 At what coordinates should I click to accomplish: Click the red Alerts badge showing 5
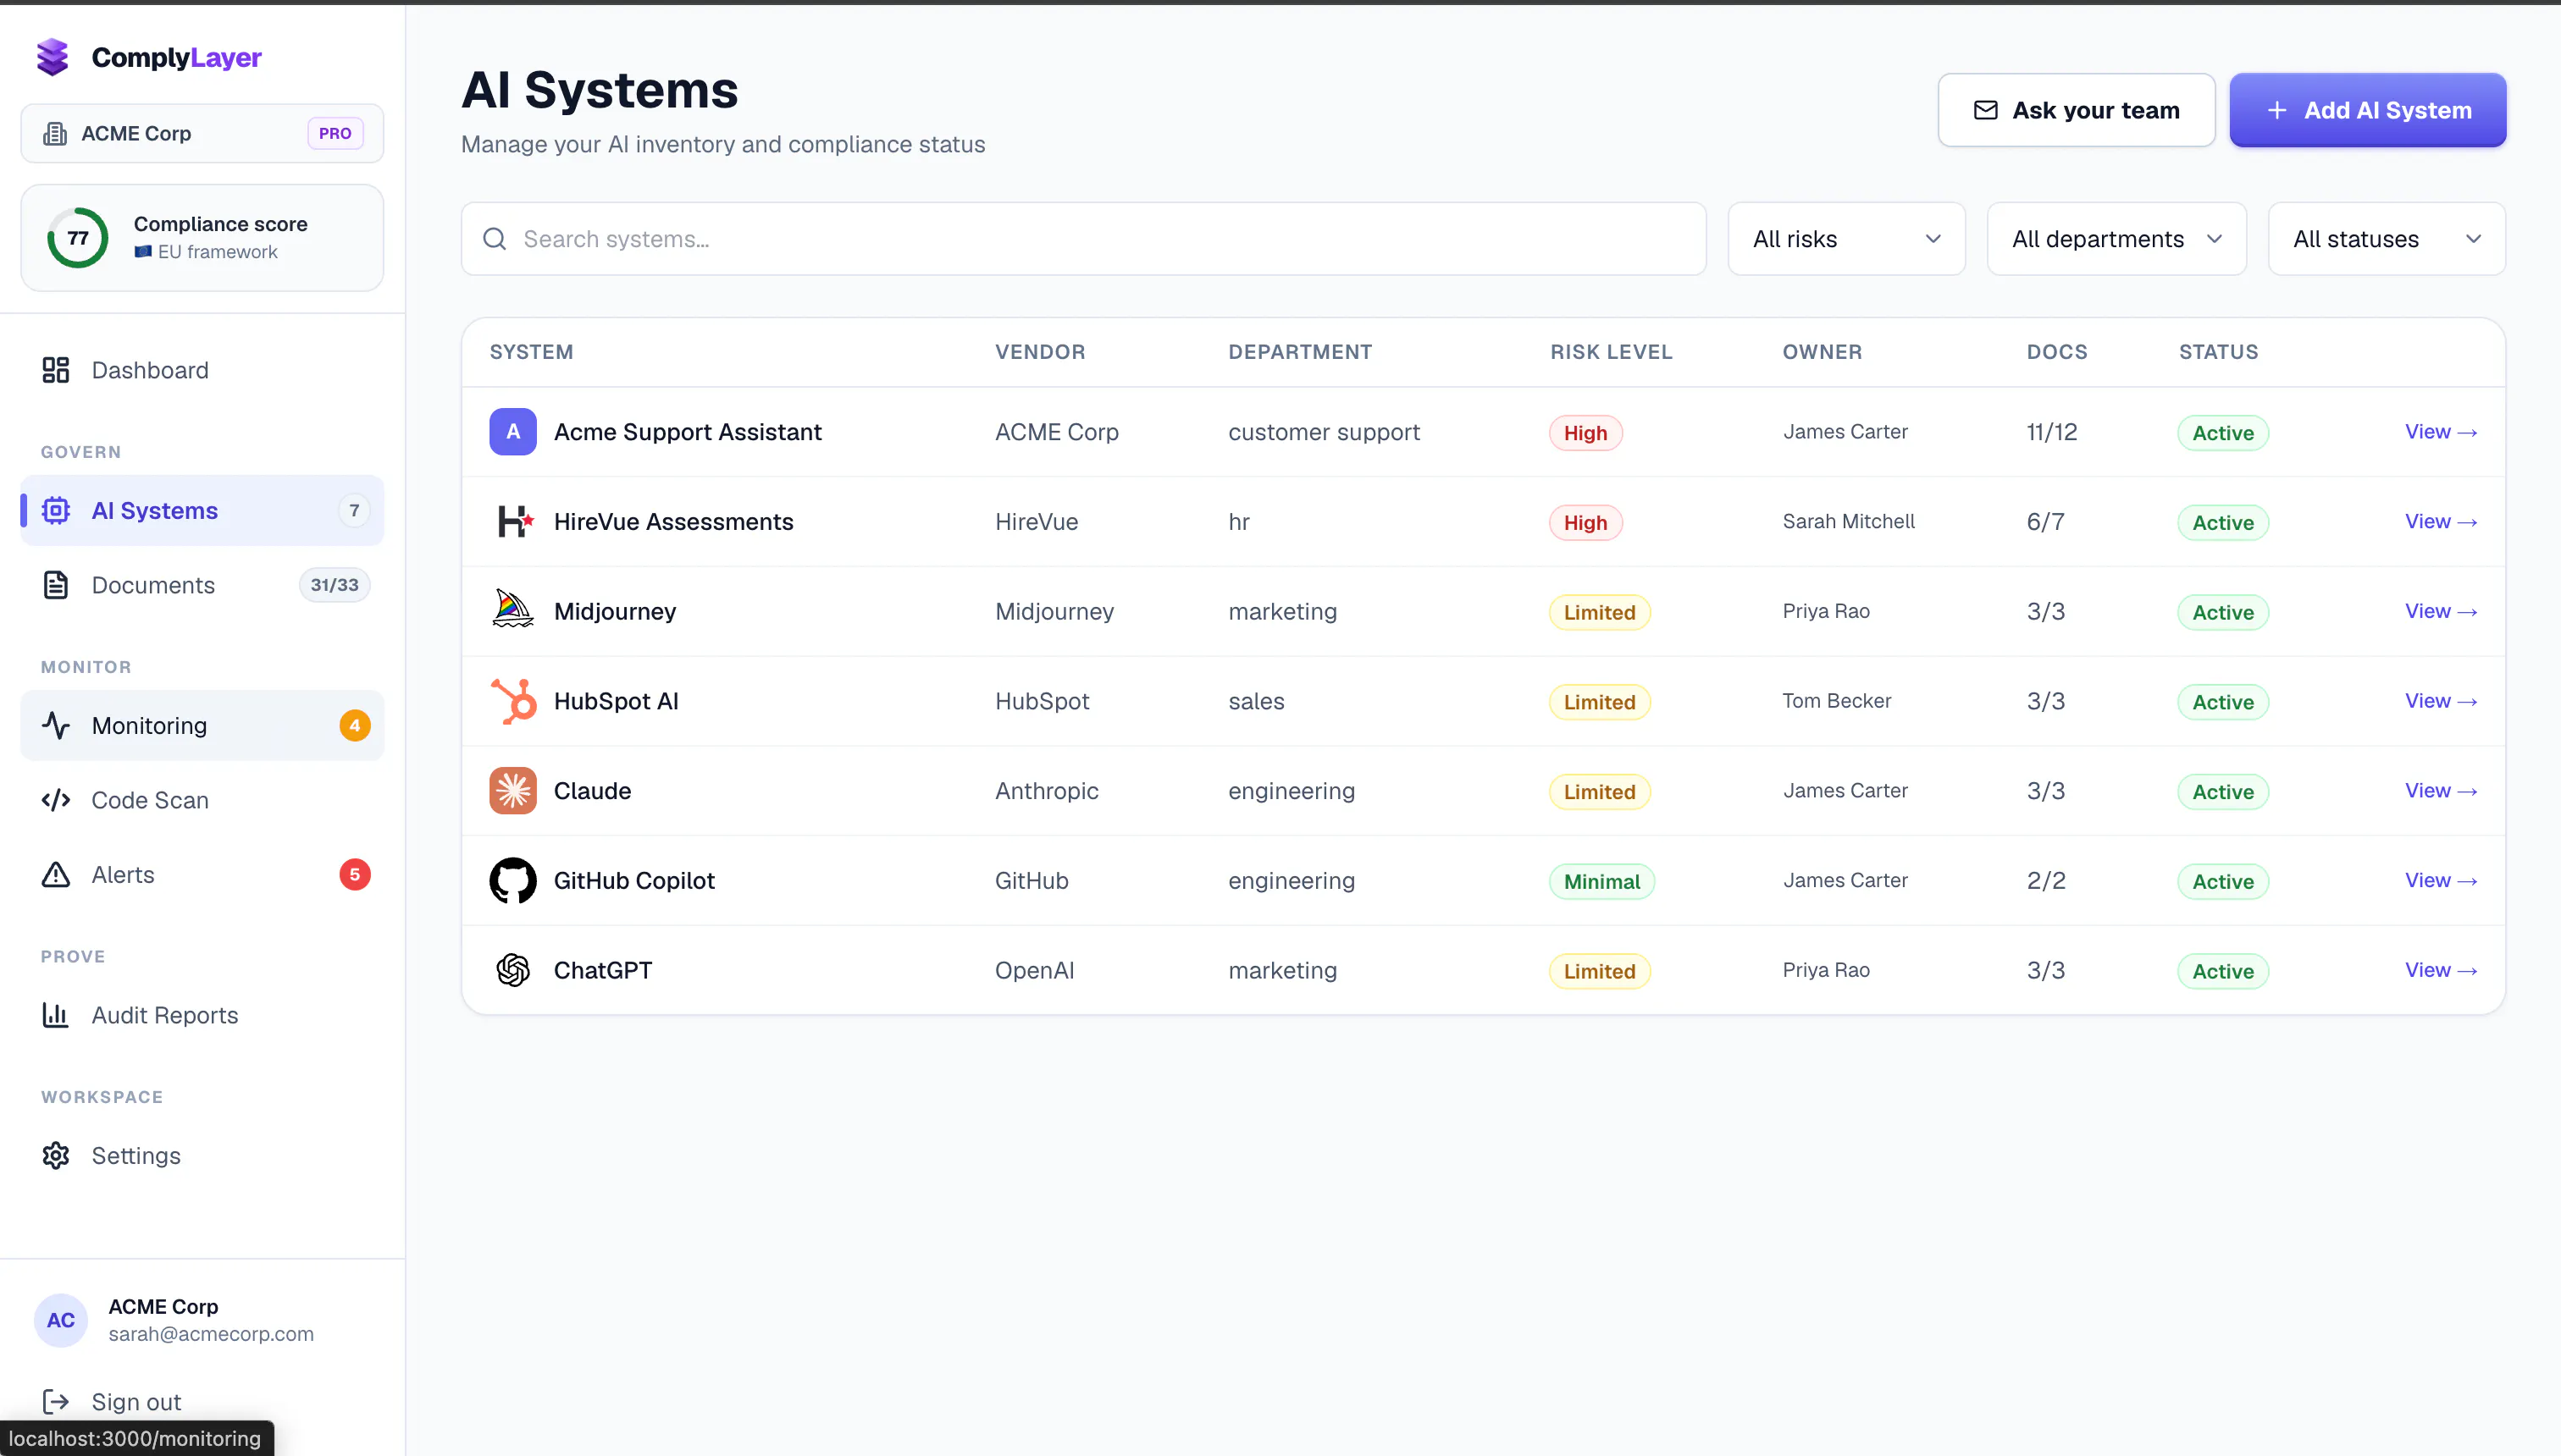pos(355,874)
